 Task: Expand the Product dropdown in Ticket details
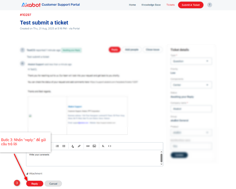tap(191, 133)
